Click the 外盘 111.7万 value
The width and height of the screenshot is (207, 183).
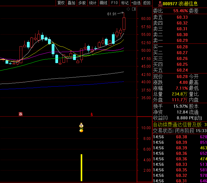[179, 100]
